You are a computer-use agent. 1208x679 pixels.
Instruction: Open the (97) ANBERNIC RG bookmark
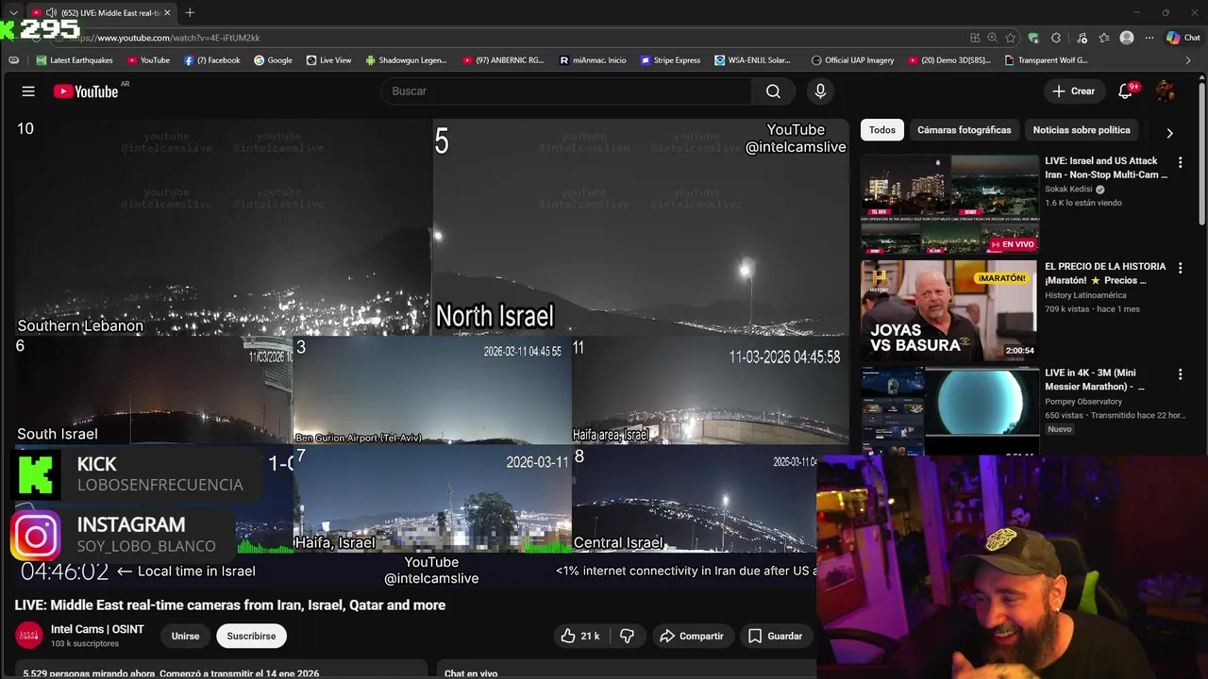point(503,60)
